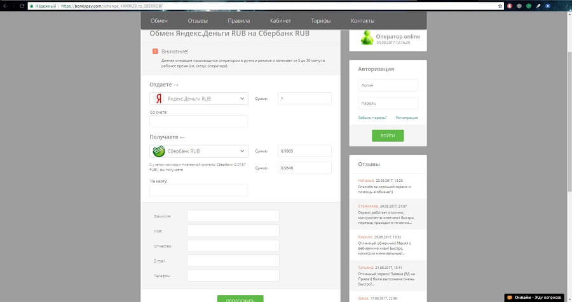The image size is (572, 302).
Task: Focus the Отчество input field
Action: click(233, 246)
